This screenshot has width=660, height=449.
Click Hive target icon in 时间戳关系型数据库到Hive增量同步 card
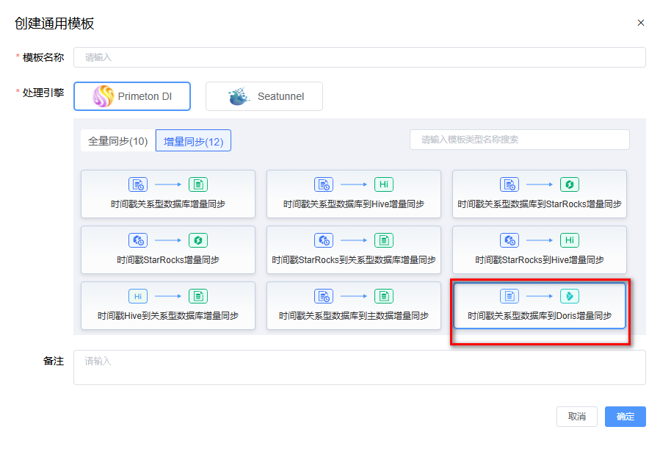pyautogui.click(x=384, y=184)
